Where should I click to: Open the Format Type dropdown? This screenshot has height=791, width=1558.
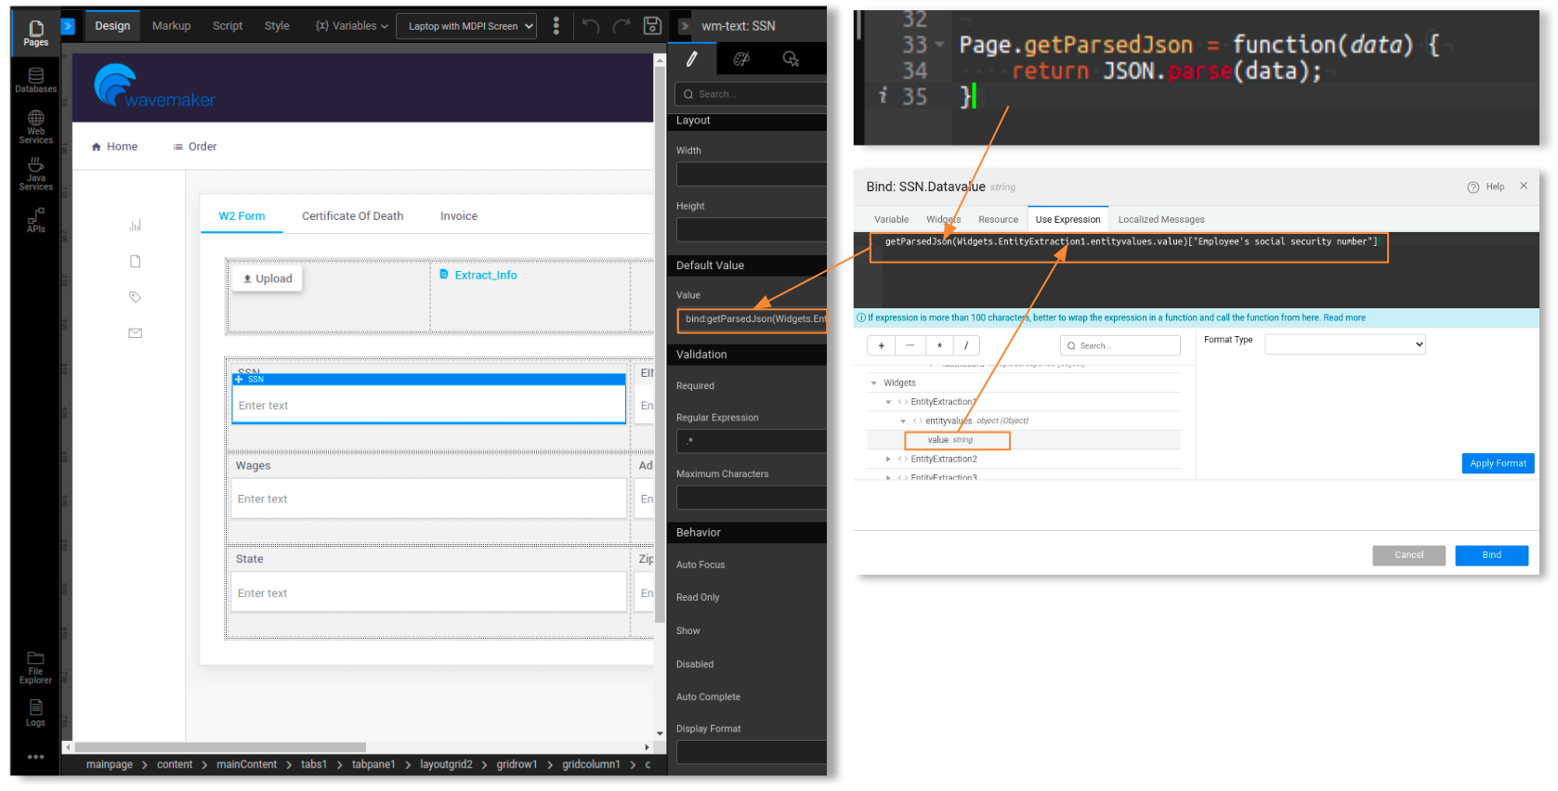click(1344, 344)
